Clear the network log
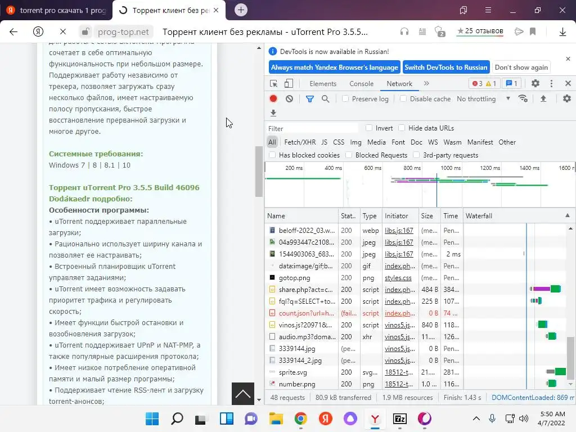Image resolution: width=576 pixels, height=432 pixels. 290,99
